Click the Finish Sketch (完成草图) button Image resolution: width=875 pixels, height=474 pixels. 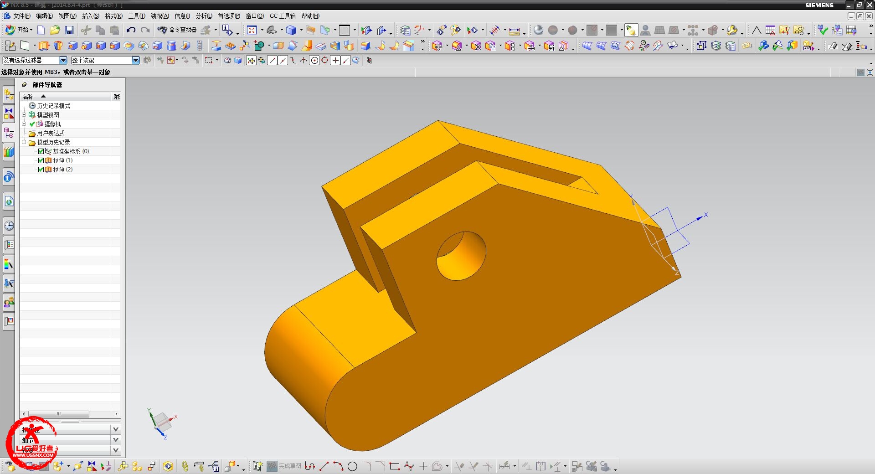click(x=284, y=466)
